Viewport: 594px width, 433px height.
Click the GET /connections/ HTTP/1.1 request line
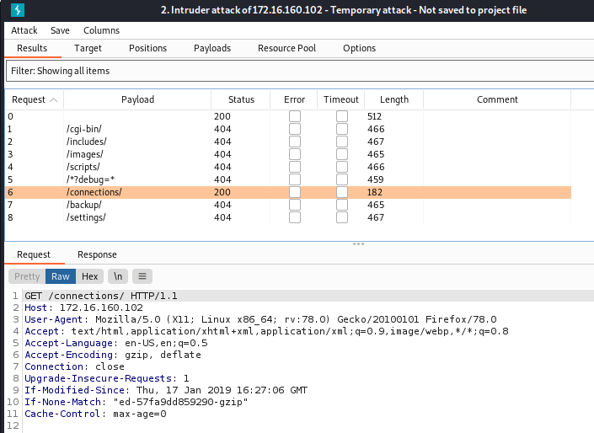[x=101, y=296]
